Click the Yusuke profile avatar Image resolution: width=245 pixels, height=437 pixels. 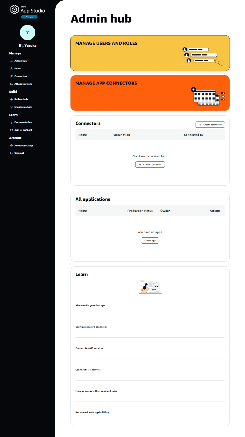coord(27,32)
